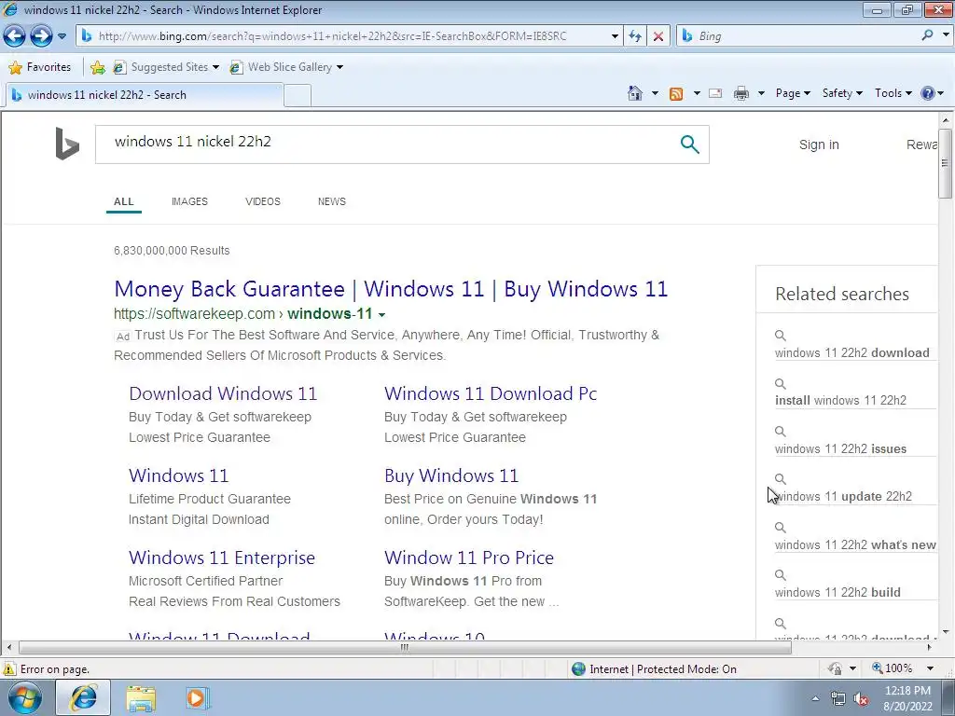The height and width of the screenshot is (716, 955).
Task: Click the Sign in link
Action: coord(819,145)
